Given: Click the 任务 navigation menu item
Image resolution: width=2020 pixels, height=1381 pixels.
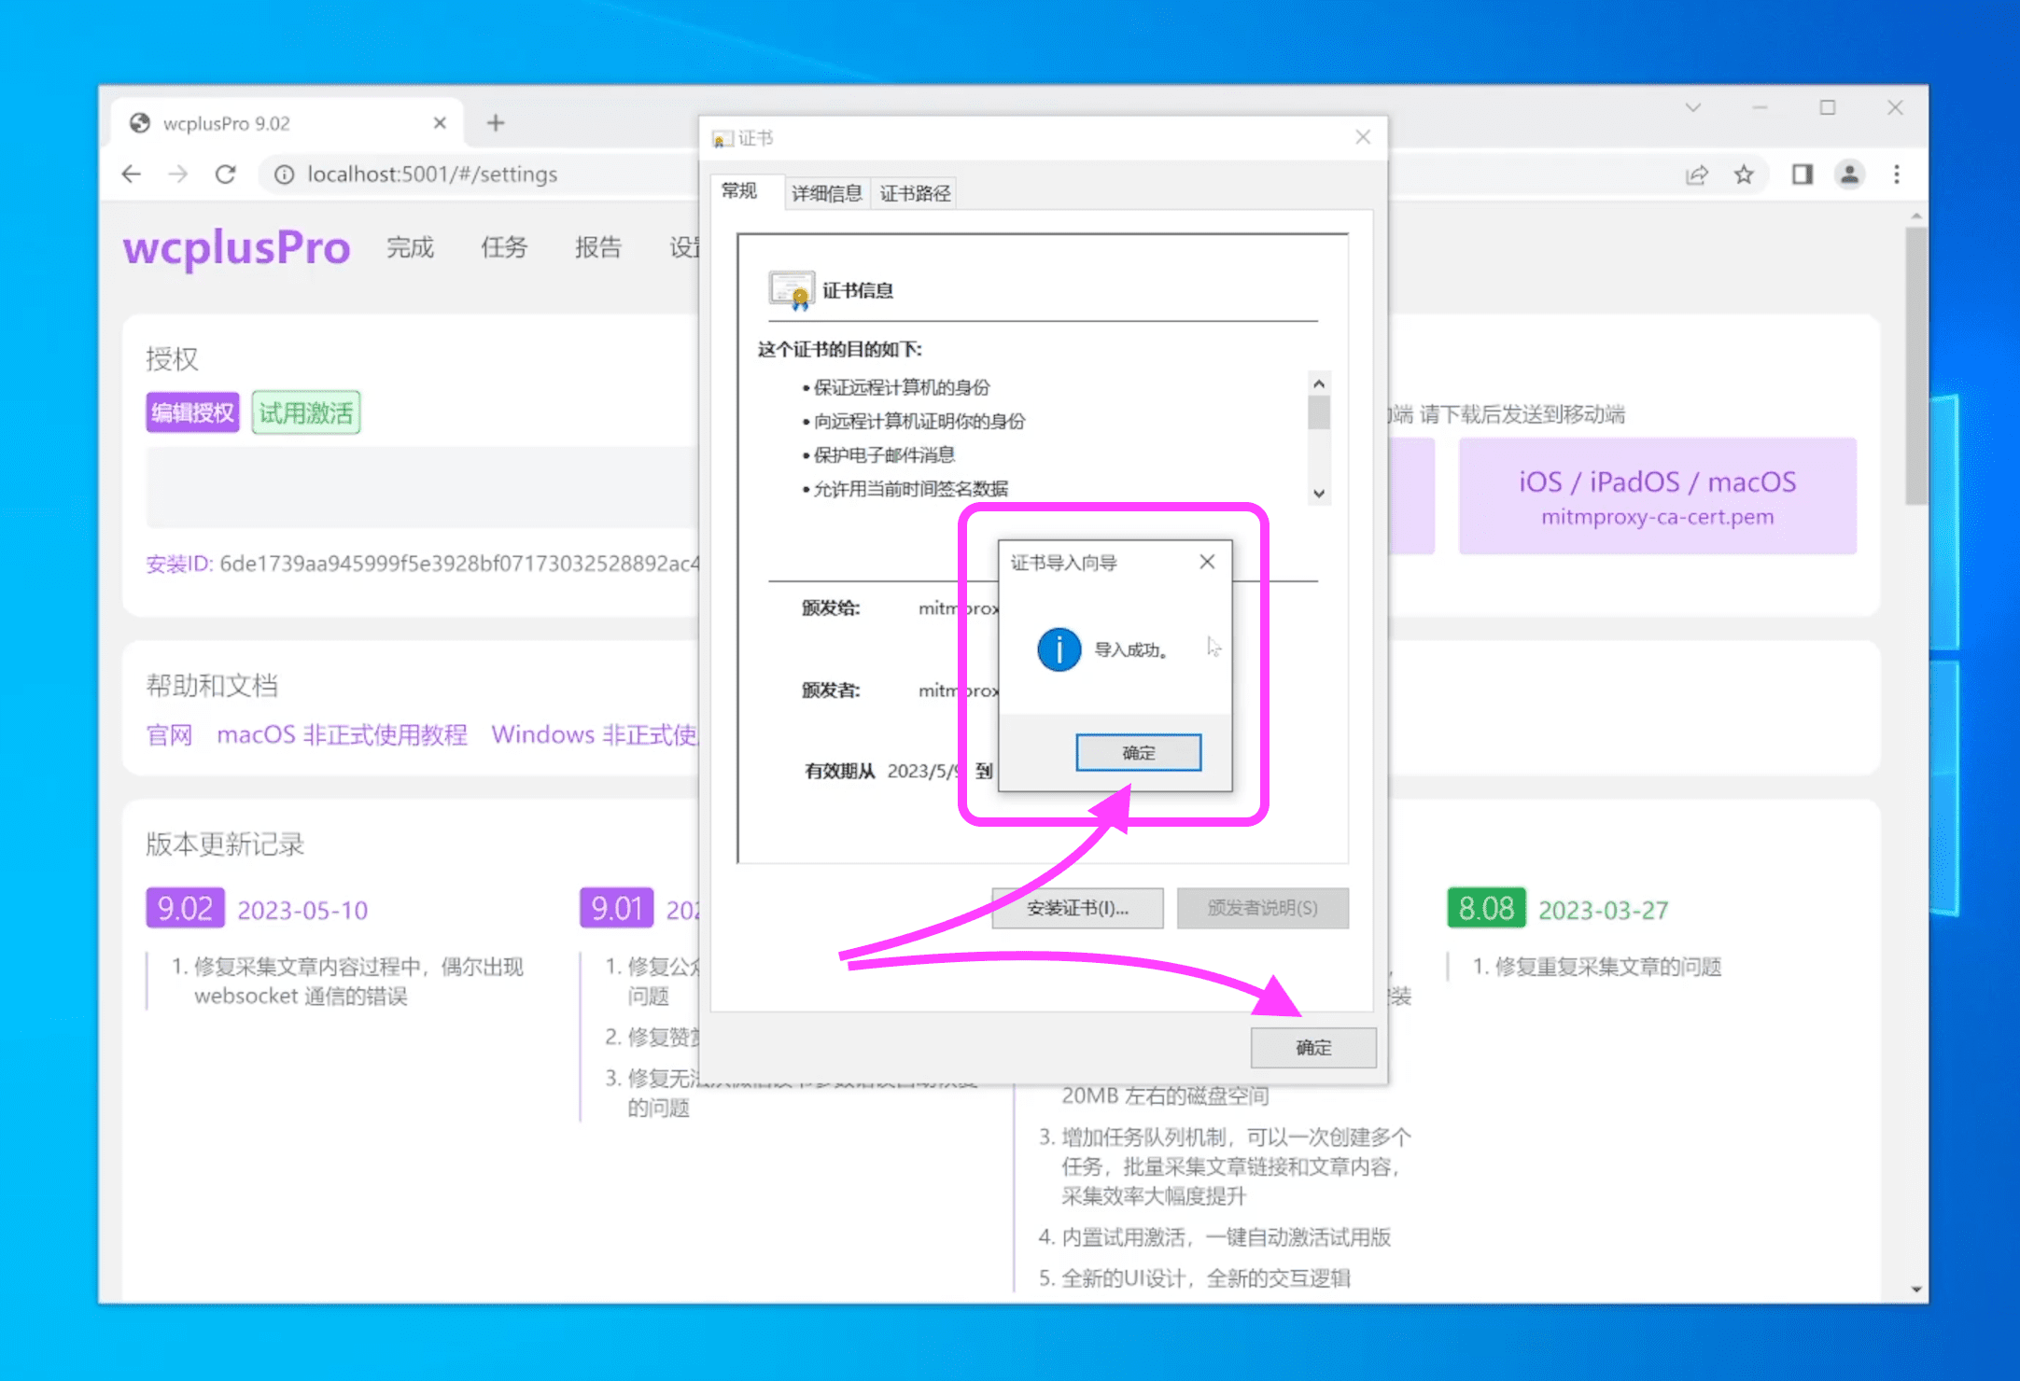Looking at the screenshot, I should [x=504, y=247].
